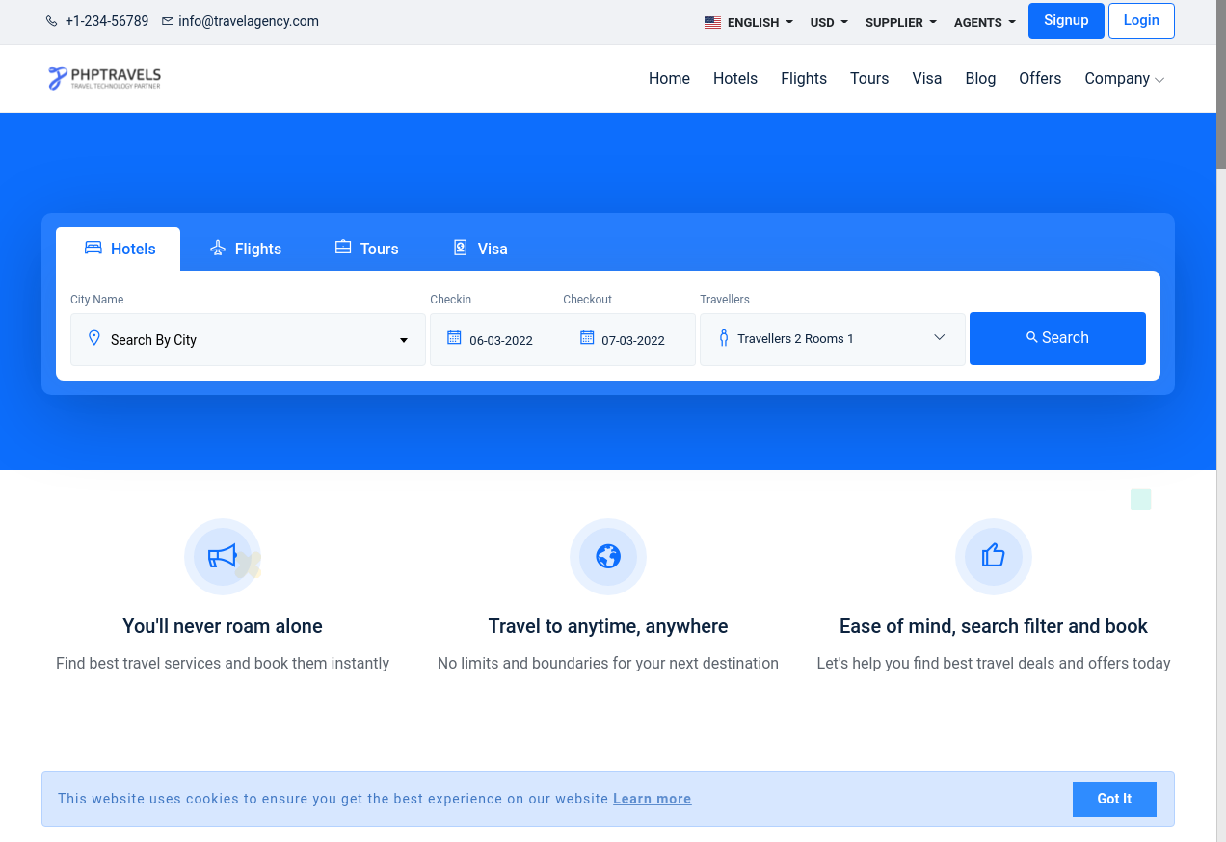Click the thumbs-up feature icon

(993, 557)
